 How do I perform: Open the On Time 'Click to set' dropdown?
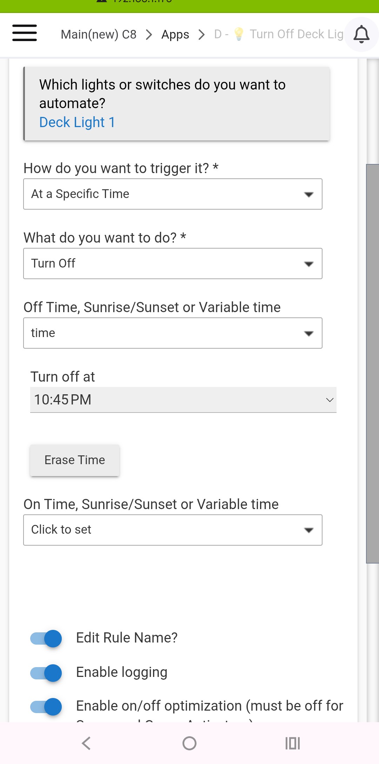point(173,530)
